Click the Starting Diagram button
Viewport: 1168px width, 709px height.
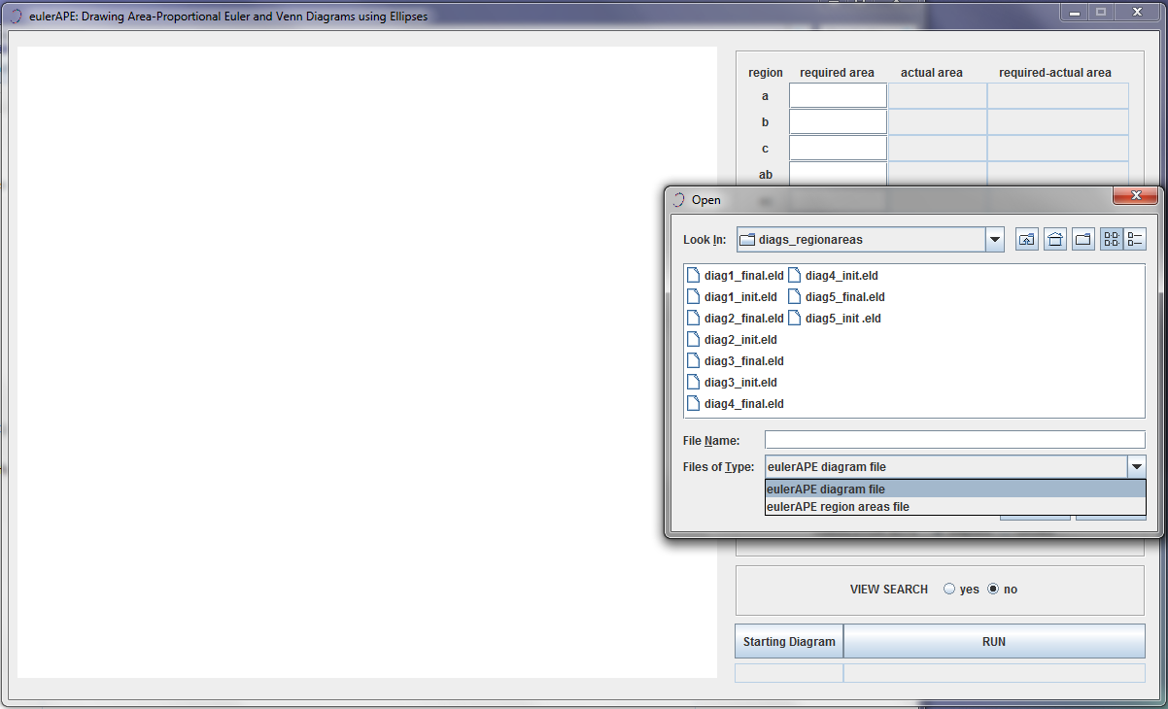click(789, 642)
